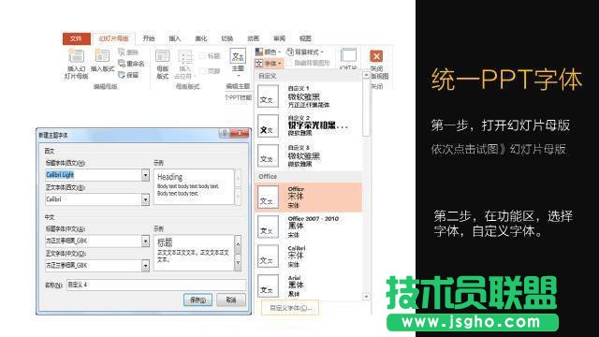The height and width of the screenshot is (337, 599).
Task: Click the Slide Size icon in the ribbon
Action: 348,55
